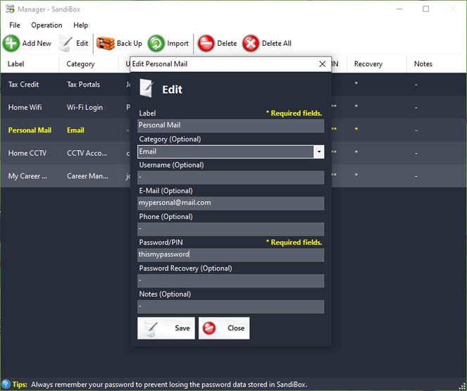Image resolution: width=467 pixels, height=391 pixels.
Task: Focus the E-Mail text field
Action: tap(230, 203)
